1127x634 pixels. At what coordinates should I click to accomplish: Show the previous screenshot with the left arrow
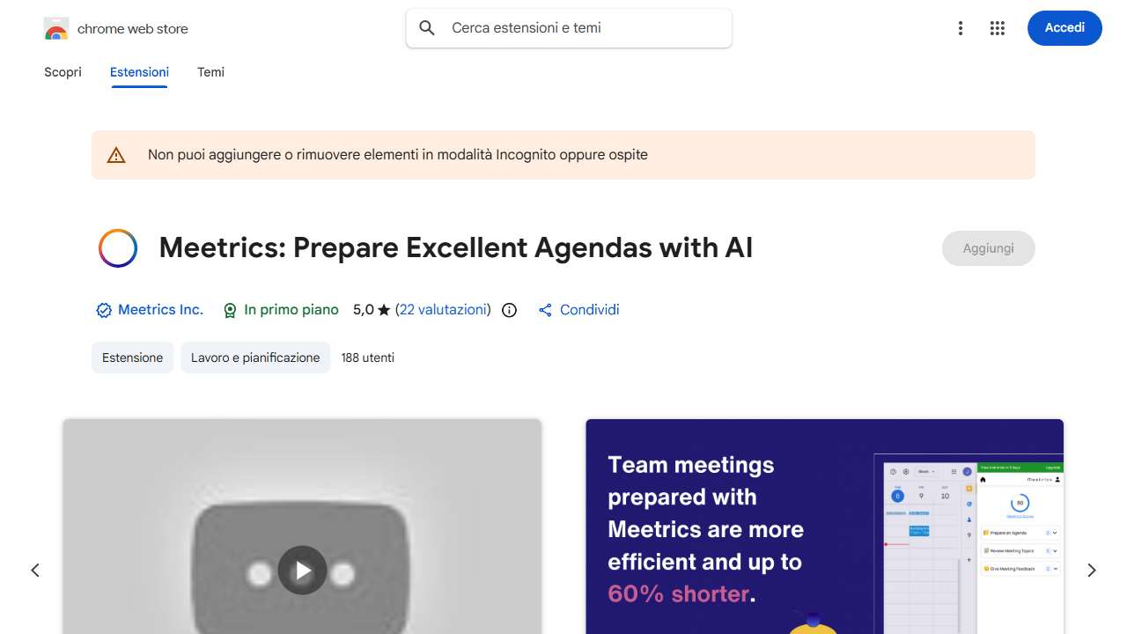pyautogui.click(x=35, y=571)
